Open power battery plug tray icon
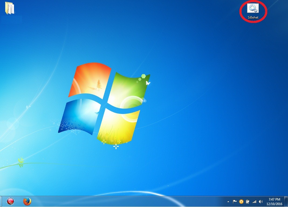 (248, 202)
